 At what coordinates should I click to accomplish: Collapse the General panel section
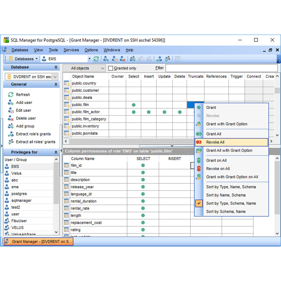(56, 84)
